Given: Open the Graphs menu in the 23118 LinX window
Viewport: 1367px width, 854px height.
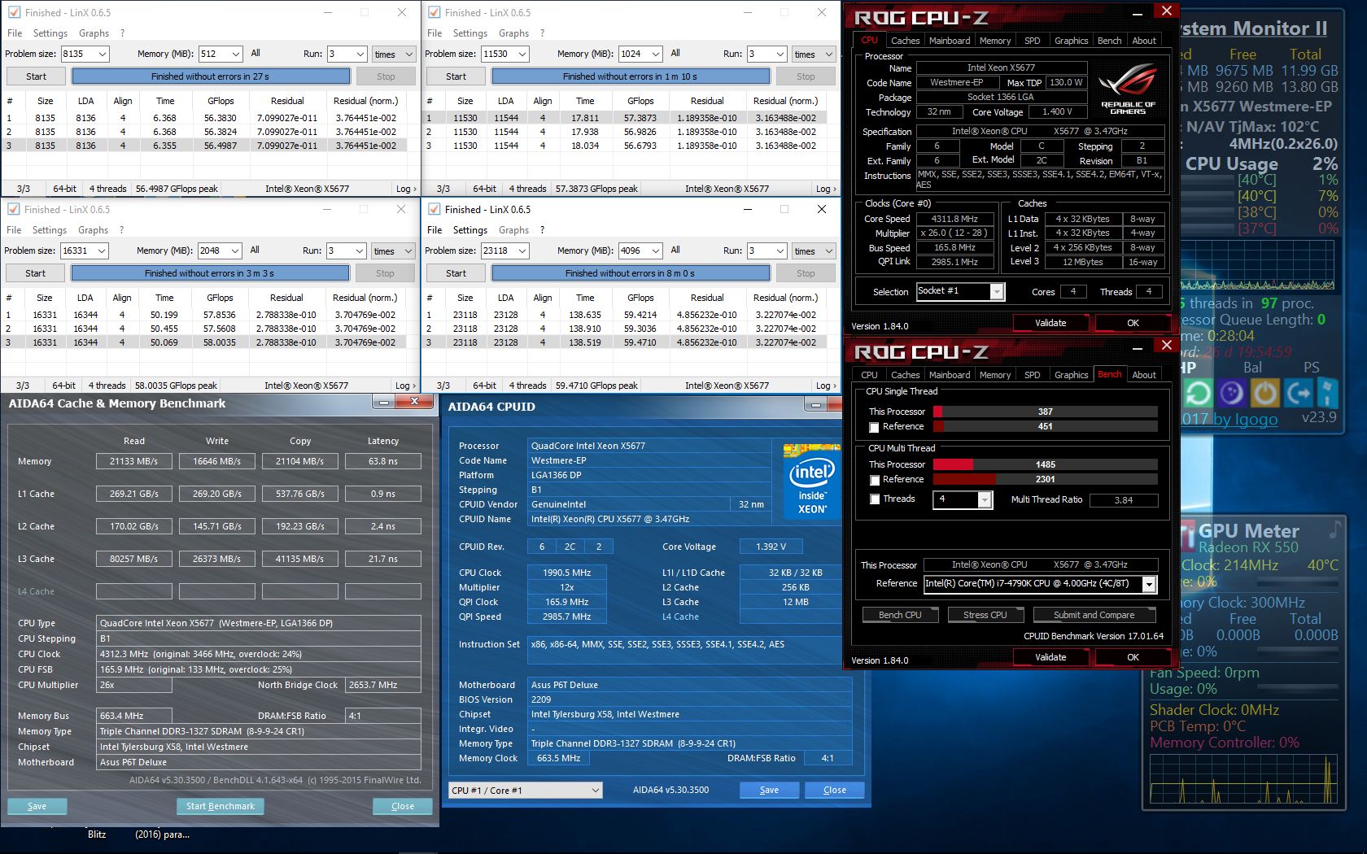Looking at the screenshot, I should click(x=513, y=230).
